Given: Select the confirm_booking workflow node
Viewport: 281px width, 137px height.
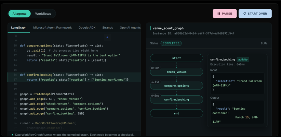Looking at the screenshot, I should click(x=176, y=99).
